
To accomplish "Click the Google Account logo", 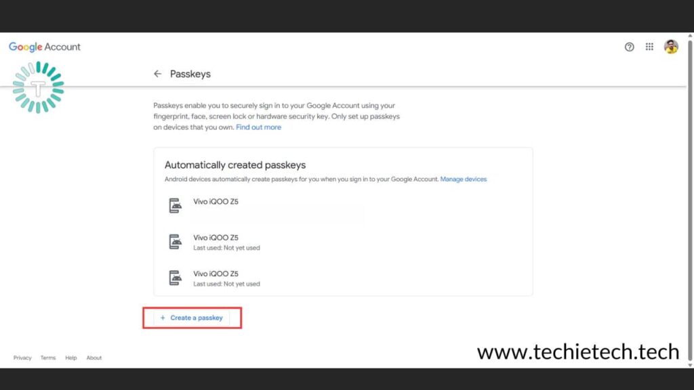I will (x=44, y=47).
